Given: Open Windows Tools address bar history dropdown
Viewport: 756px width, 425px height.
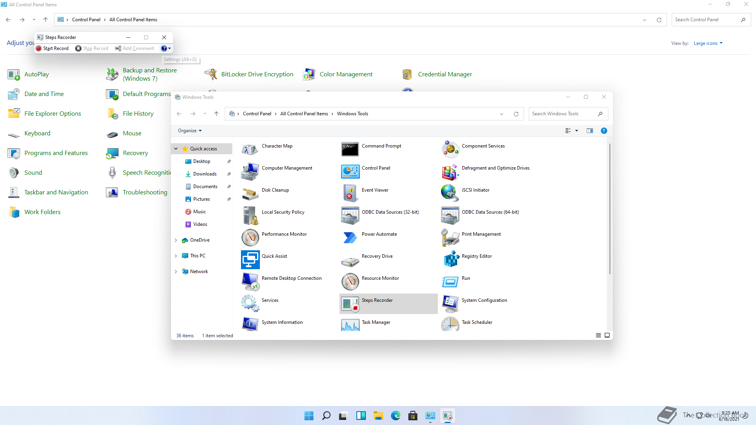Looking at the screenshot, I should (x=502, y=114).
